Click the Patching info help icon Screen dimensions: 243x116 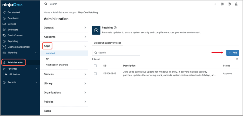[115, 28]
